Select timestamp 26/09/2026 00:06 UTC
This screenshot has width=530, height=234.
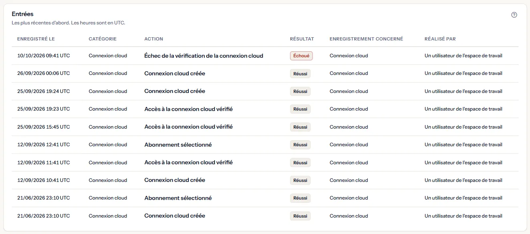[x=44, y=73]
